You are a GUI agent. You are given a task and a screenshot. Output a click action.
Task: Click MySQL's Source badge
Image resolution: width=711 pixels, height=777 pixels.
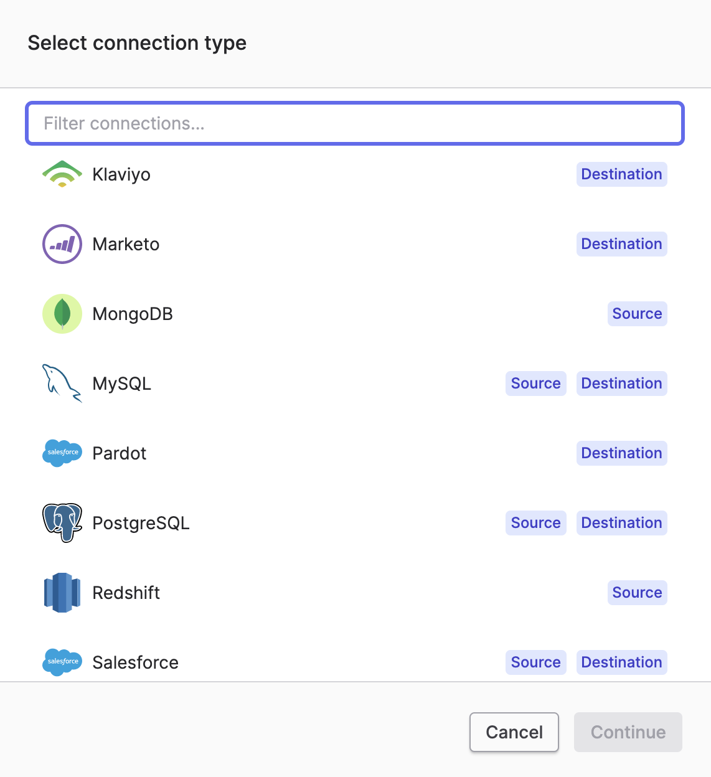pyautogui.click(x=535, y=384)
